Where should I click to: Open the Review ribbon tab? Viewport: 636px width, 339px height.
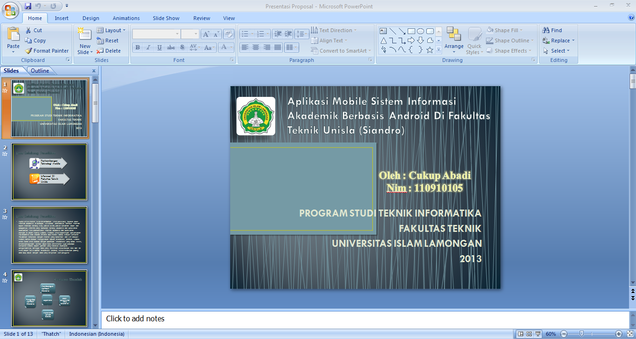202,18
